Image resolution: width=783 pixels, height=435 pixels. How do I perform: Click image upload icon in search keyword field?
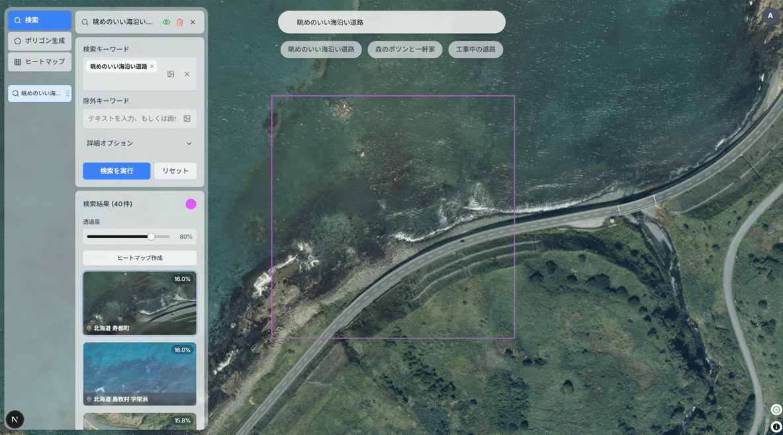tap(171, 74)
